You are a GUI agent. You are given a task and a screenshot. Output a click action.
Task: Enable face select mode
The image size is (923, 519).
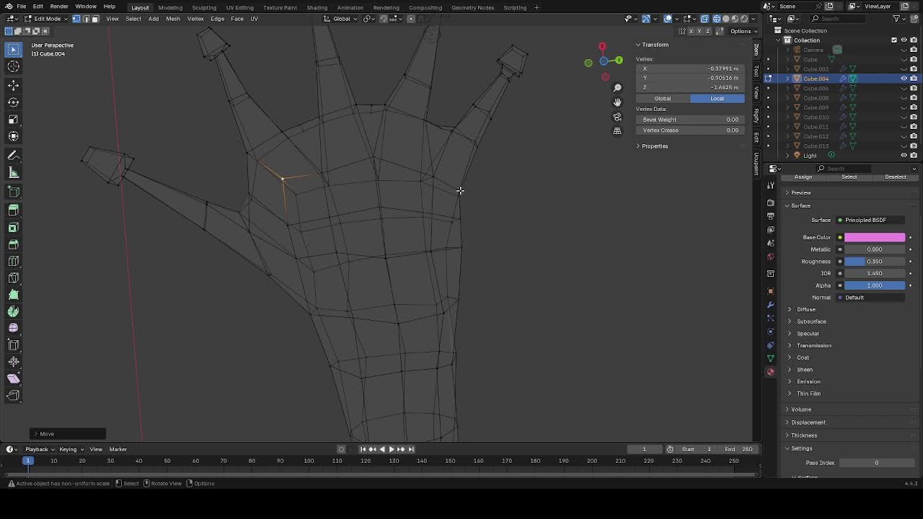[x=94, y=19]
